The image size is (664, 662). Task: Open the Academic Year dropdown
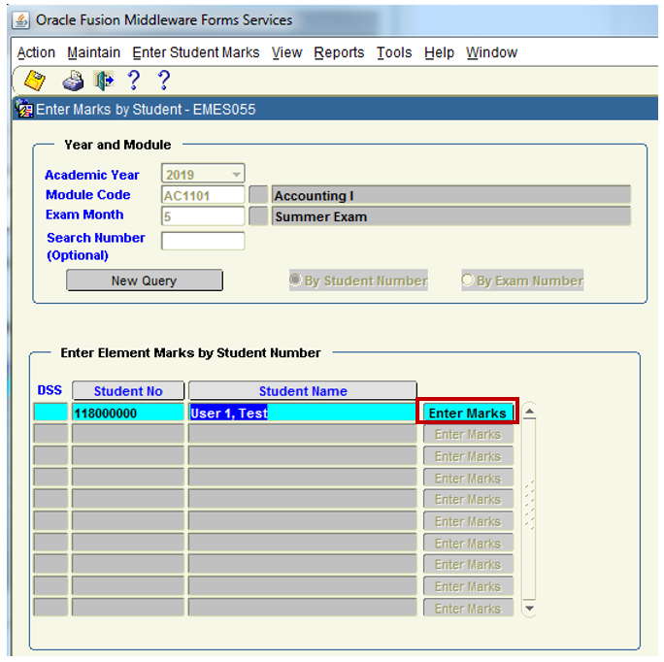[236, 175]
